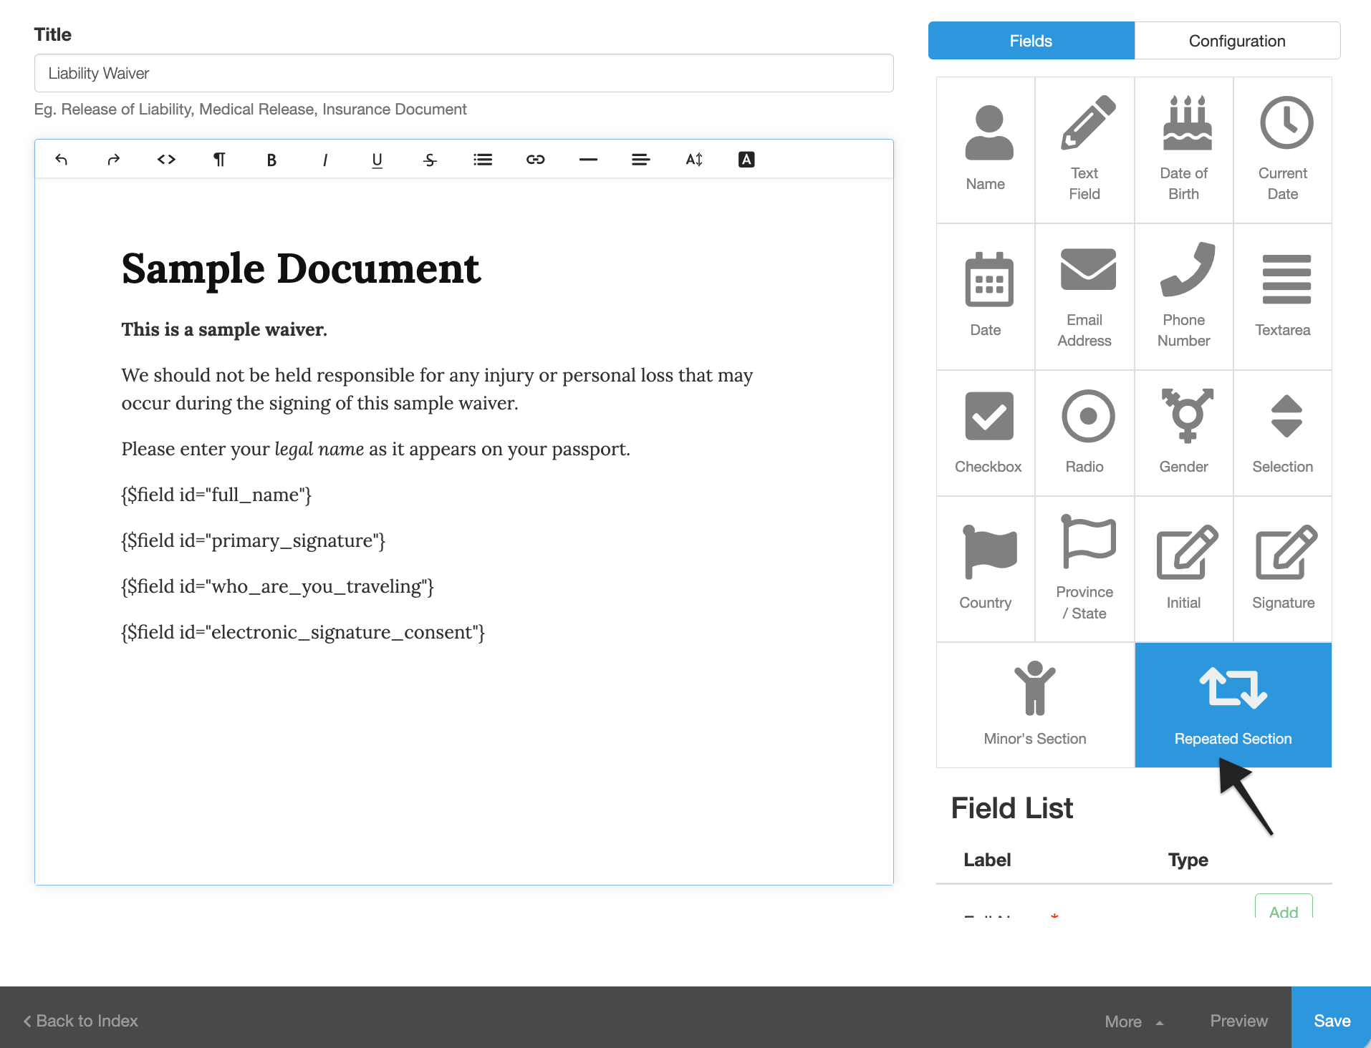The image size is (1371, 1048).
Task: Add a Country field
Action: 986,569
